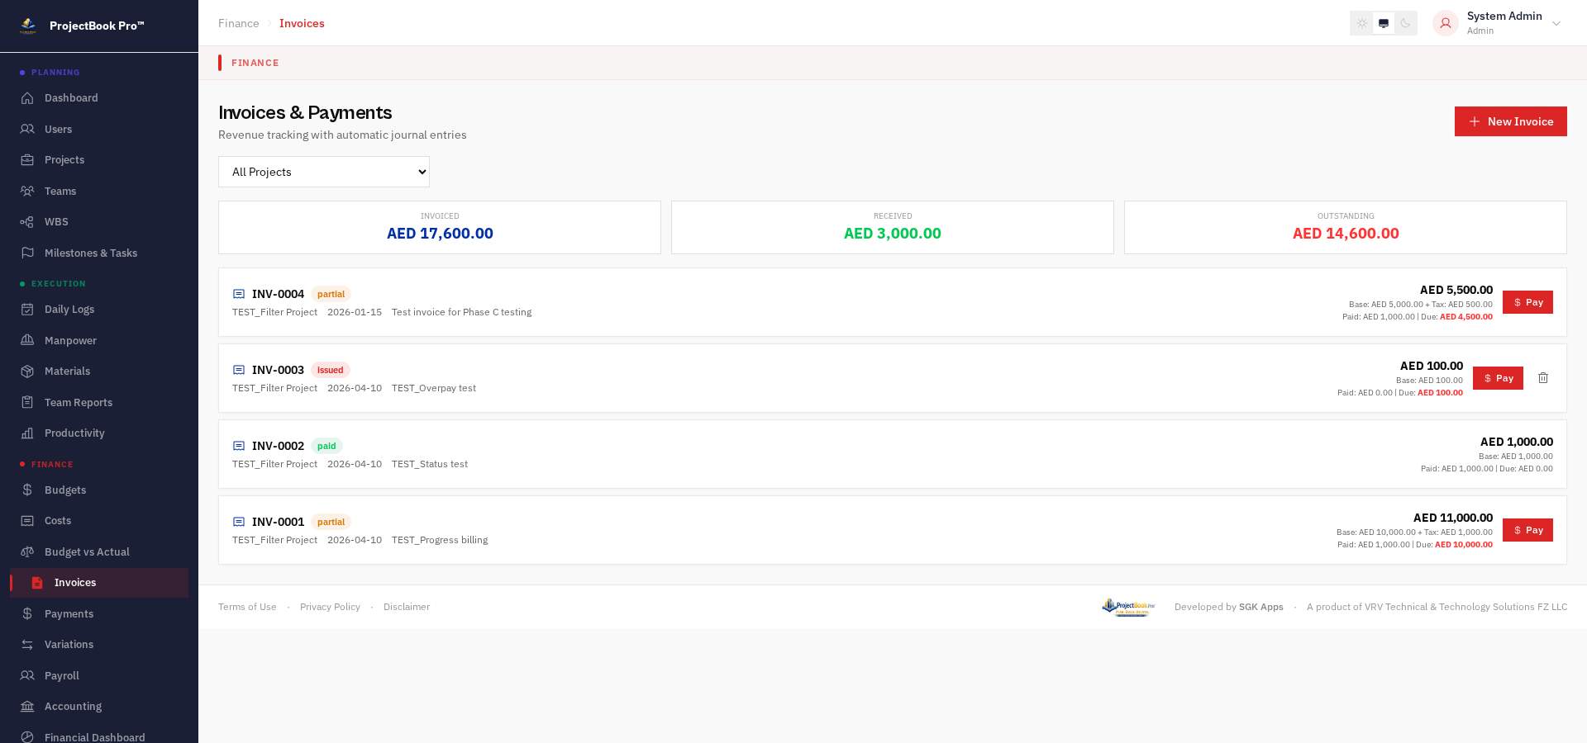Pay invoice INV-0001
The image size is (1587, 743).
1527,530
